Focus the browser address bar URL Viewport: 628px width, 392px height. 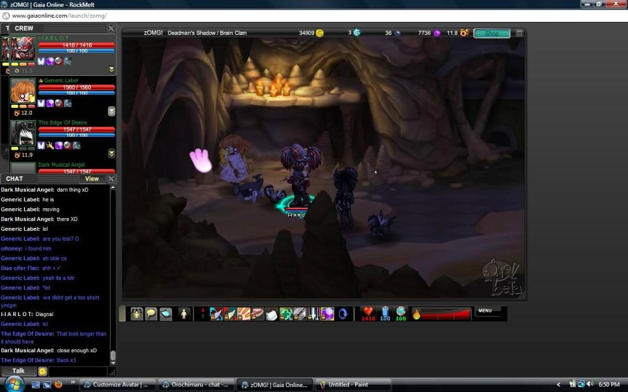tap(59, 15)
